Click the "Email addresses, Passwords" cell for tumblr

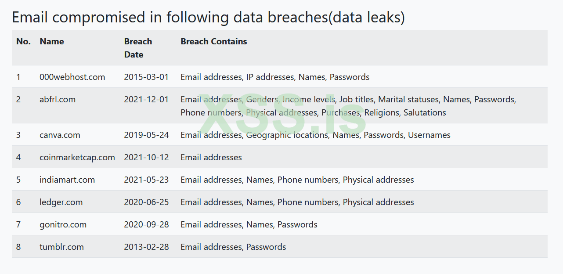(x=233, y=247)
